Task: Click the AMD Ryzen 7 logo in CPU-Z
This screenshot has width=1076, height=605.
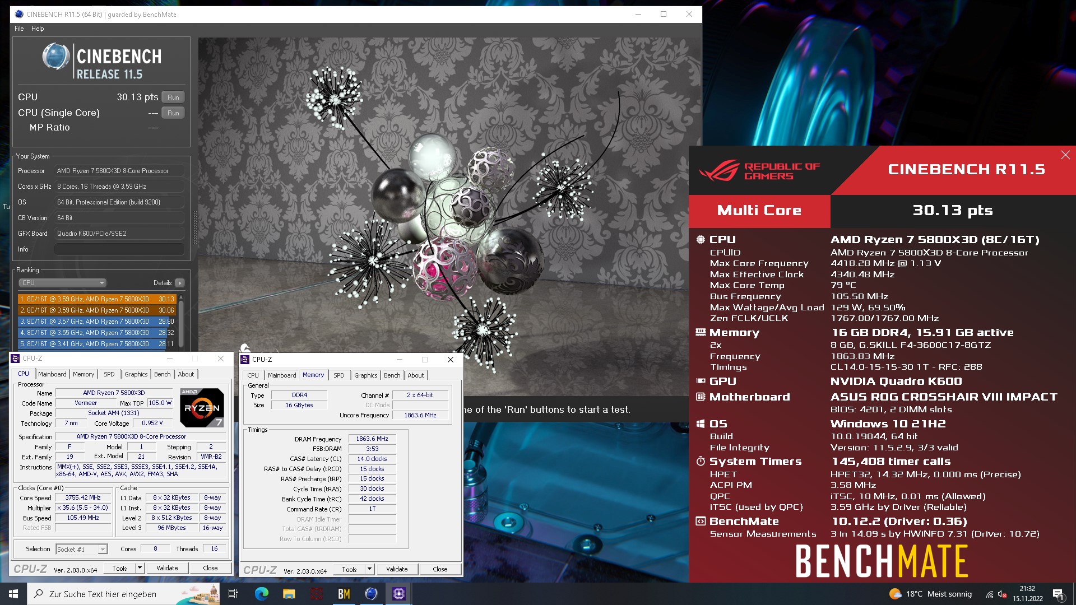Action: (202, 408)
